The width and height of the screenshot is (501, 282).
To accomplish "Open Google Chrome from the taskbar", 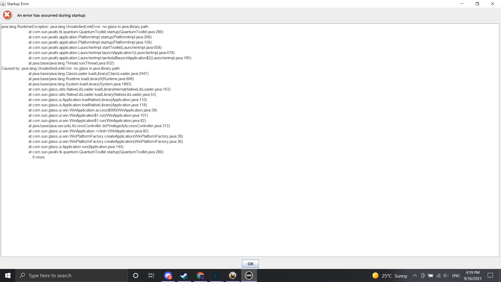I will pos(200,275).
